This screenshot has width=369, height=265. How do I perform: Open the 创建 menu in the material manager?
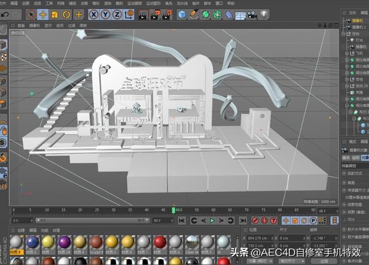pyautogui.click(x=21, y=230)
